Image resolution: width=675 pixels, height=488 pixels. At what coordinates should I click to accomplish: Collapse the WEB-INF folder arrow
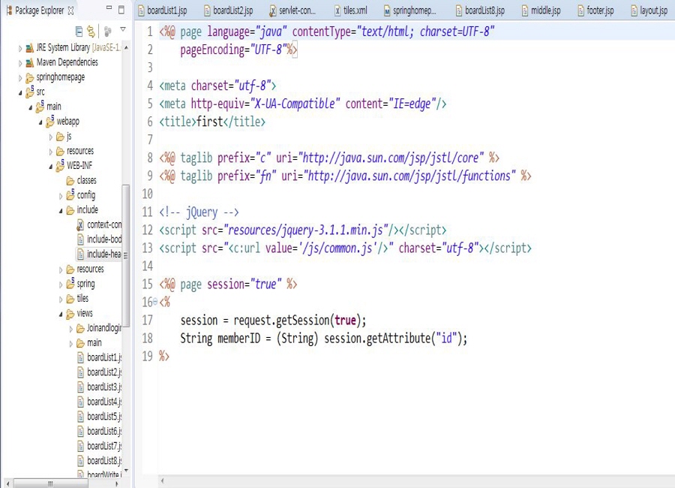pos(50,167)
